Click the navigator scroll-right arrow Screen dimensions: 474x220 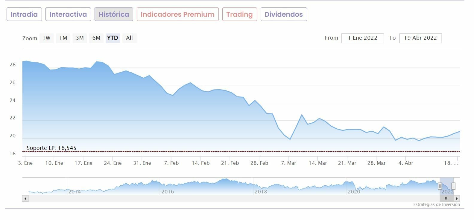457,199
